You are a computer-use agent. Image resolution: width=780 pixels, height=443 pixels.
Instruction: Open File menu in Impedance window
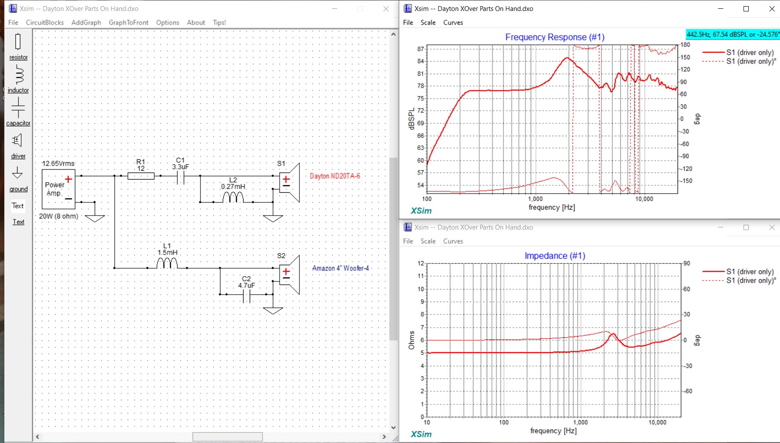pyautogui.click(x=408, y=241)
